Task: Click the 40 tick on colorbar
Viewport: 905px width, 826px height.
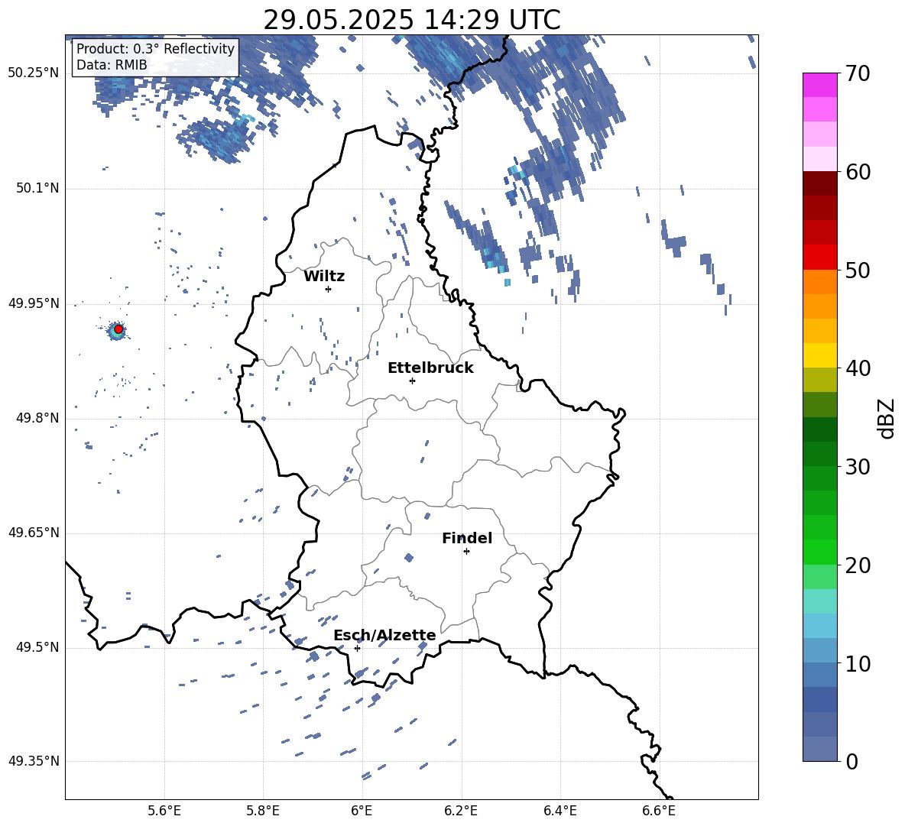Action: (x=858, y=368)
